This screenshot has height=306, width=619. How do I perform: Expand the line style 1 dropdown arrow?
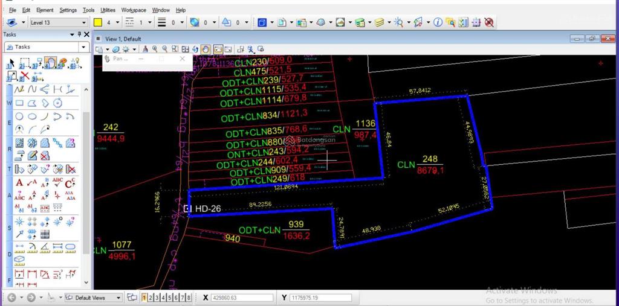coord(150,22)
